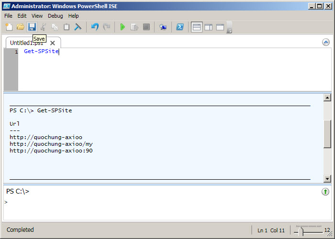
Task: Start PowerShell.exe with blue console icon
Action: pos(180,27)
